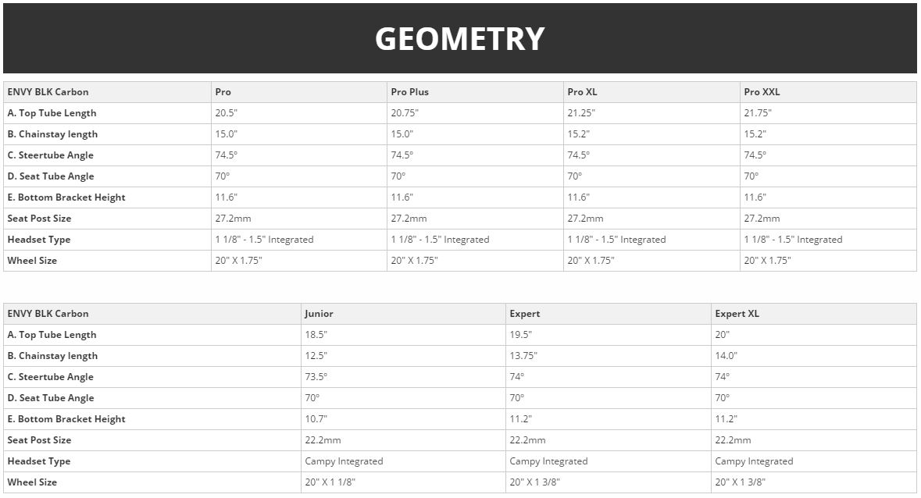Click the 20.5" Pro top tube length
921x498 pixels.
(227, 113)
